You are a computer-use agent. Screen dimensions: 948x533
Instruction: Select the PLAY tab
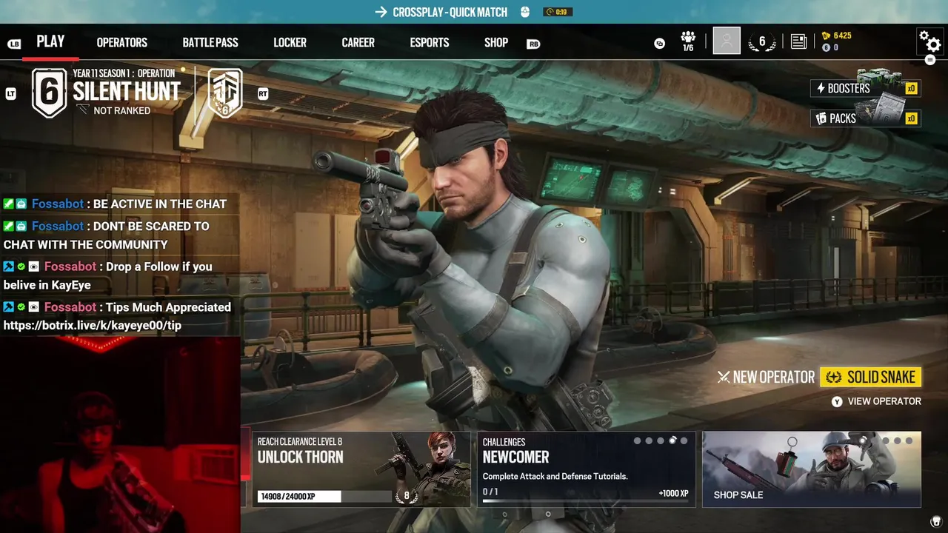click(50, 42)
